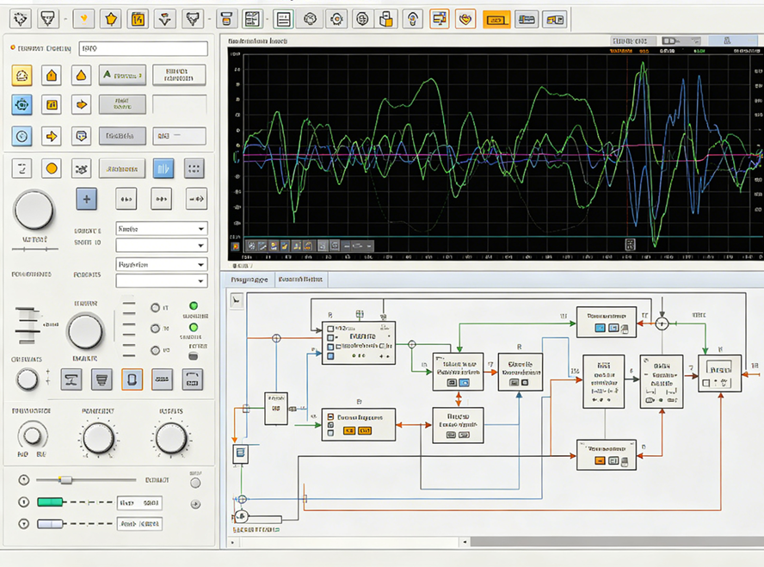Screen dimensions: 764x567
Task: Click the upper green indicator light in left panel
Action: [x=194, y=306]
